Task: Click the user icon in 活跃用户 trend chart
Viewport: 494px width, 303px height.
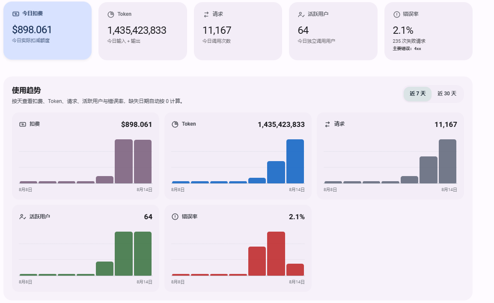Action: 23,217
